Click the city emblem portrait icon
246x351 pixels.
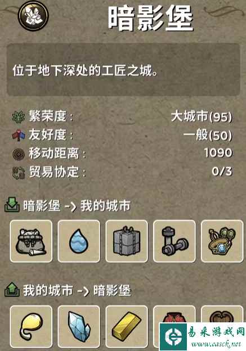(x=33, y=15)
